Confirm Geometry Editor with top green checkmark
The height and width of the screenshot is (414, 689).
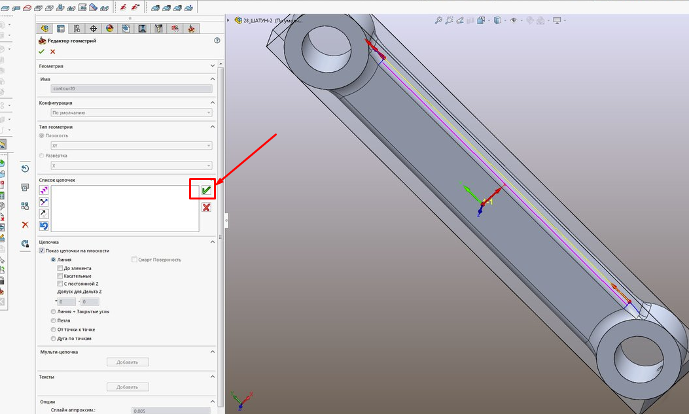point(42,52)
